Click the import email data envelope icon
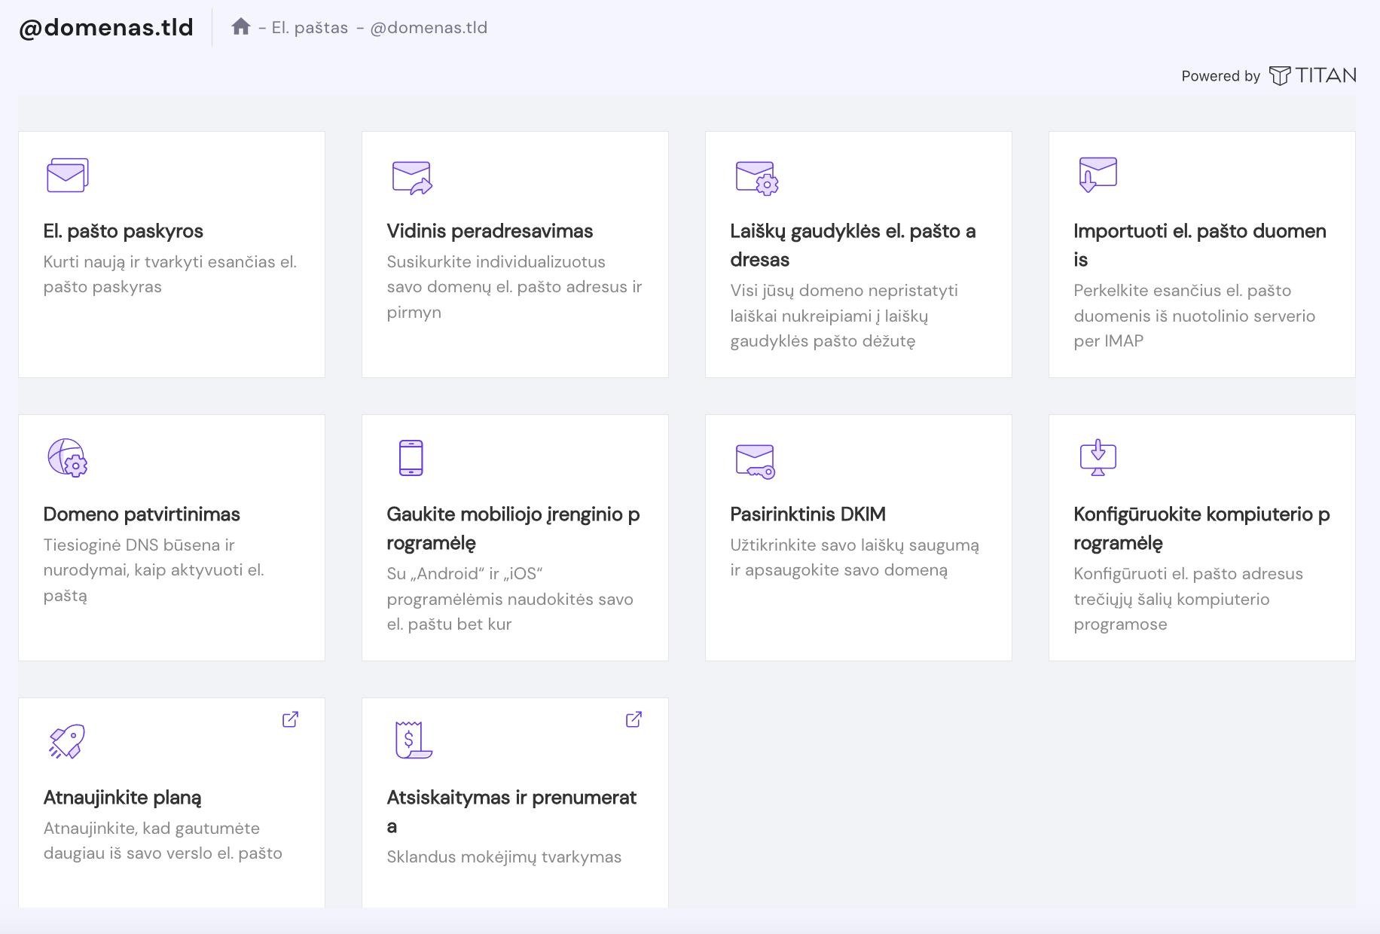Image resolution: width=1380 pixels, height=934 pixels. coord(1098,175)
